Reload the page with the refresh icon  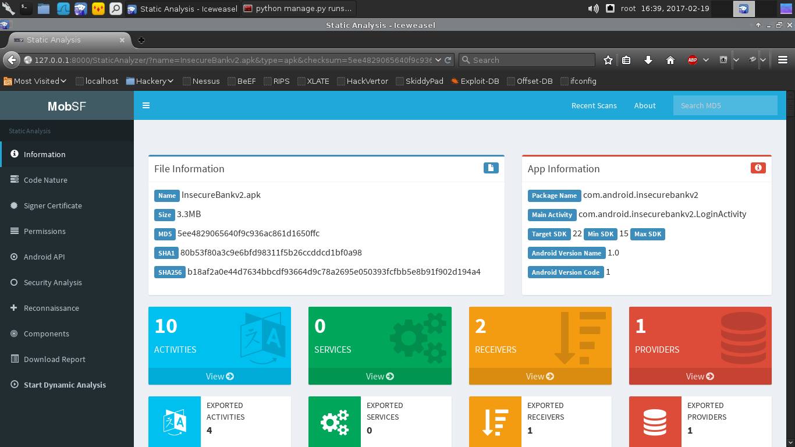448,60
